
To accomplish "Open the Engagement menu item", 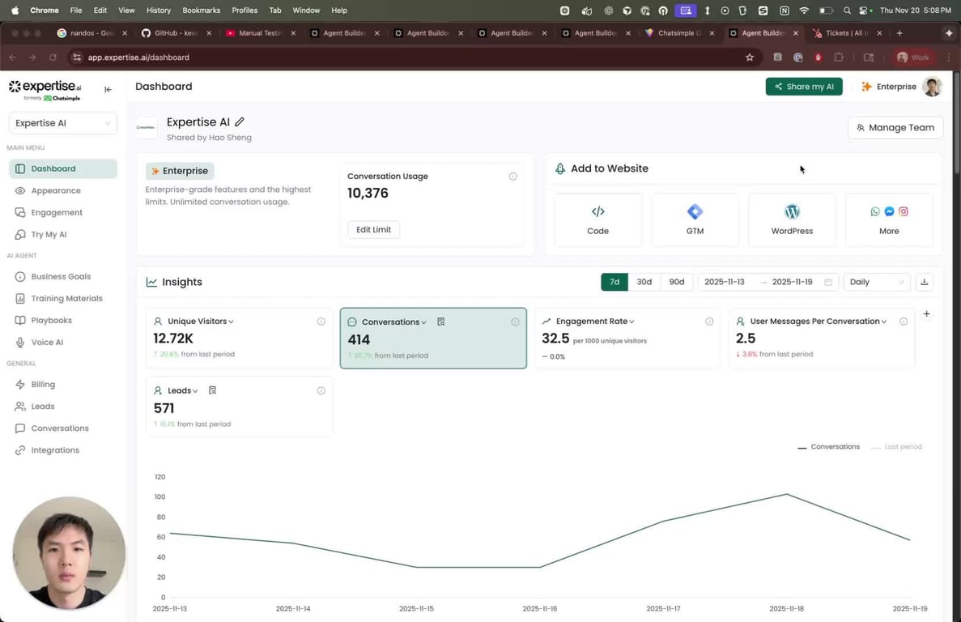I will pos(62,213).
